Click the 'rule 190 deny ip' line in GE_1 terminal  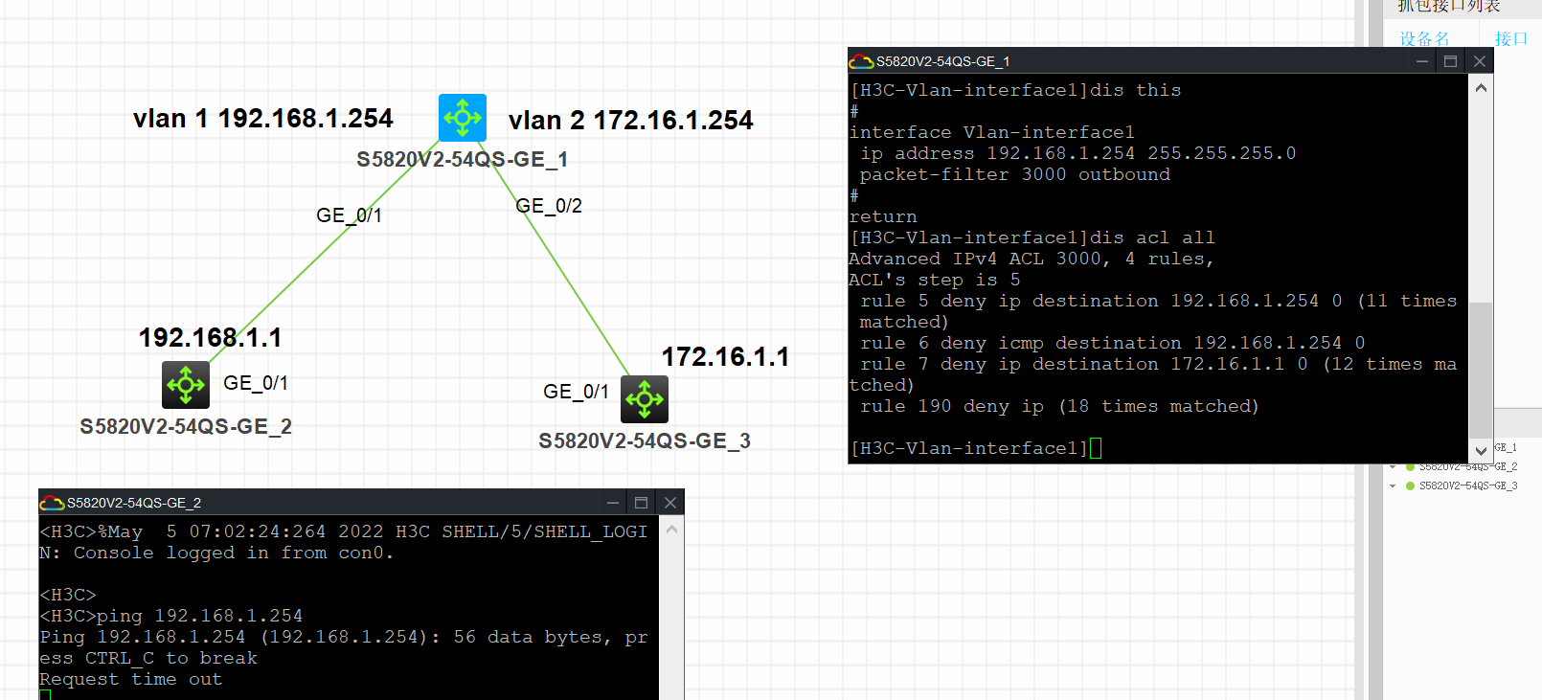click(1060, 406)
